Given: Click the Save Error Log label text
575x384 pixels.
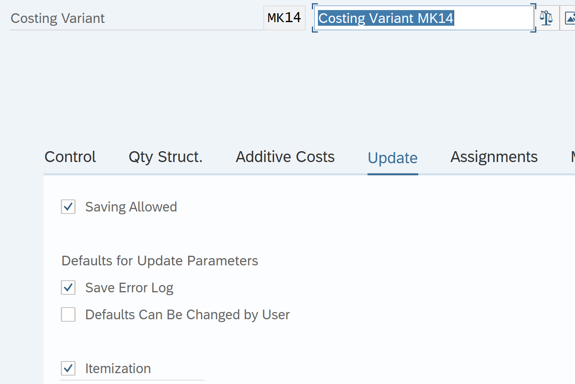Looking at the screenshot, I should pyautogui.click(x=129, y=288).
